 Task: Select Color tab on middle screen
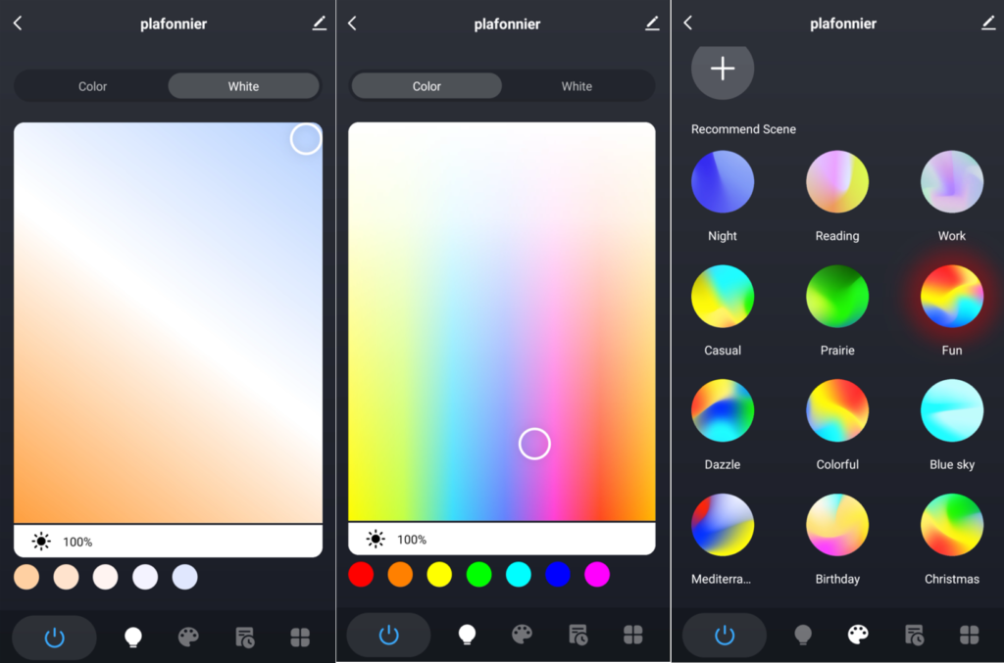coord(427,86)
